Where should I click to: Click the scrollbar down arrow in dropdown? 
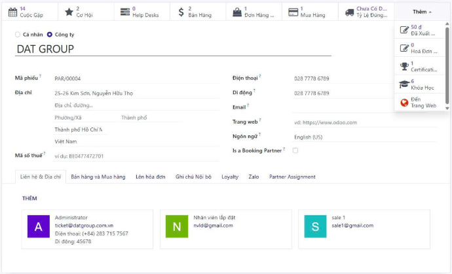tap(447, 108)
